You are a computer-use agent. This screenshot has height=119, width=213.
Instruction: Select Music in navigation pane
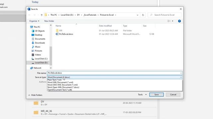(x=38, y=47)
